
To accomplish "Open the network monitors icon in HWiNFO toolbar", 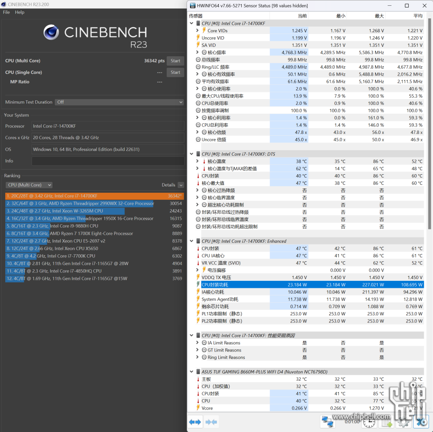I will click(327, 422).
